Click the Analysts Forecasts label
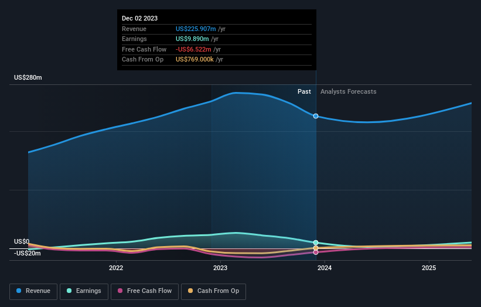481x307 pixels. click(x=349, y=92)
